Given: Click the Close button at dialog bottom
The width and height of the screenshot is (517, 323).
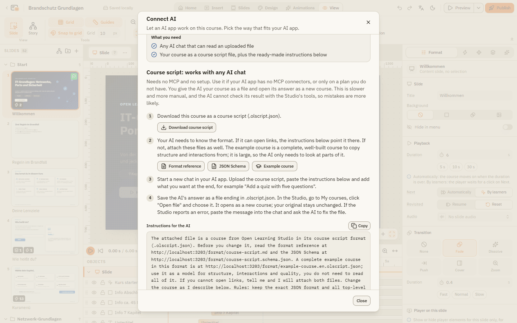Looking at the screenshot, I should (x=362, y=301).
